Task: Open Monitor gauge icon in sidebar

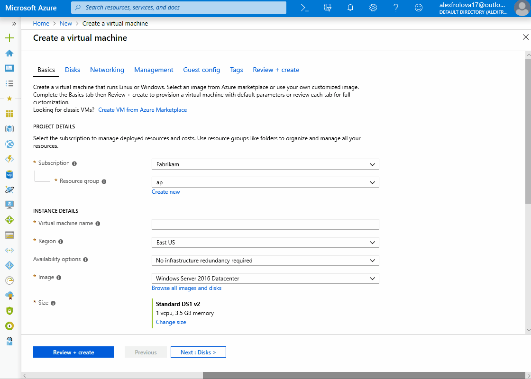Action: (9, 280)
